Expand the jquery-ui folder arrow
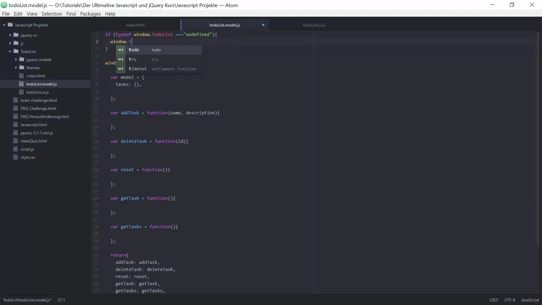 [x=10, y=35]
